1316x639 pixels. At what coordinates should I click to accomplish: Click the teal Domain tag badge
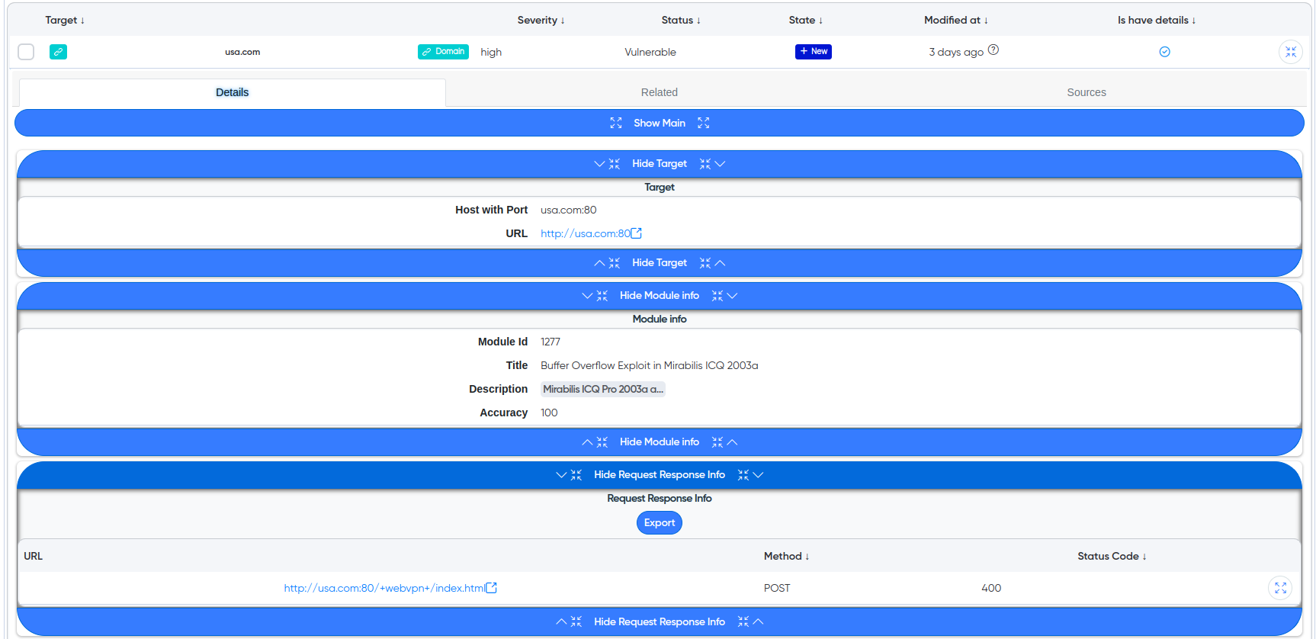tap(443, 52)
